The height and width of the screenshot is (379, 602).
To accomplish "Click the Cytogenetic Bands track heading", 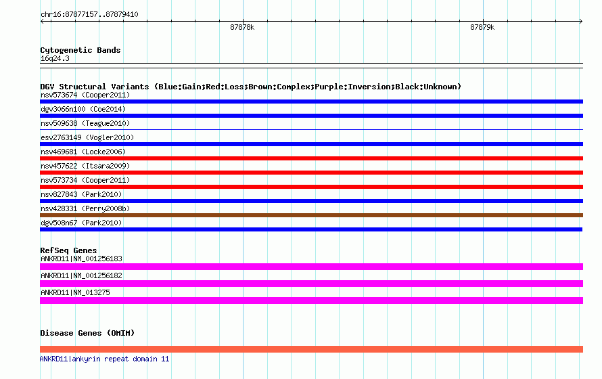I will coord(80,50).
